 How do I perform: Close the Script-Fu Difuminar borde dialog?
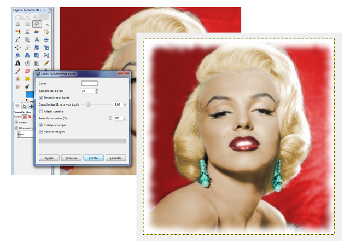click(x=124, y=73)
